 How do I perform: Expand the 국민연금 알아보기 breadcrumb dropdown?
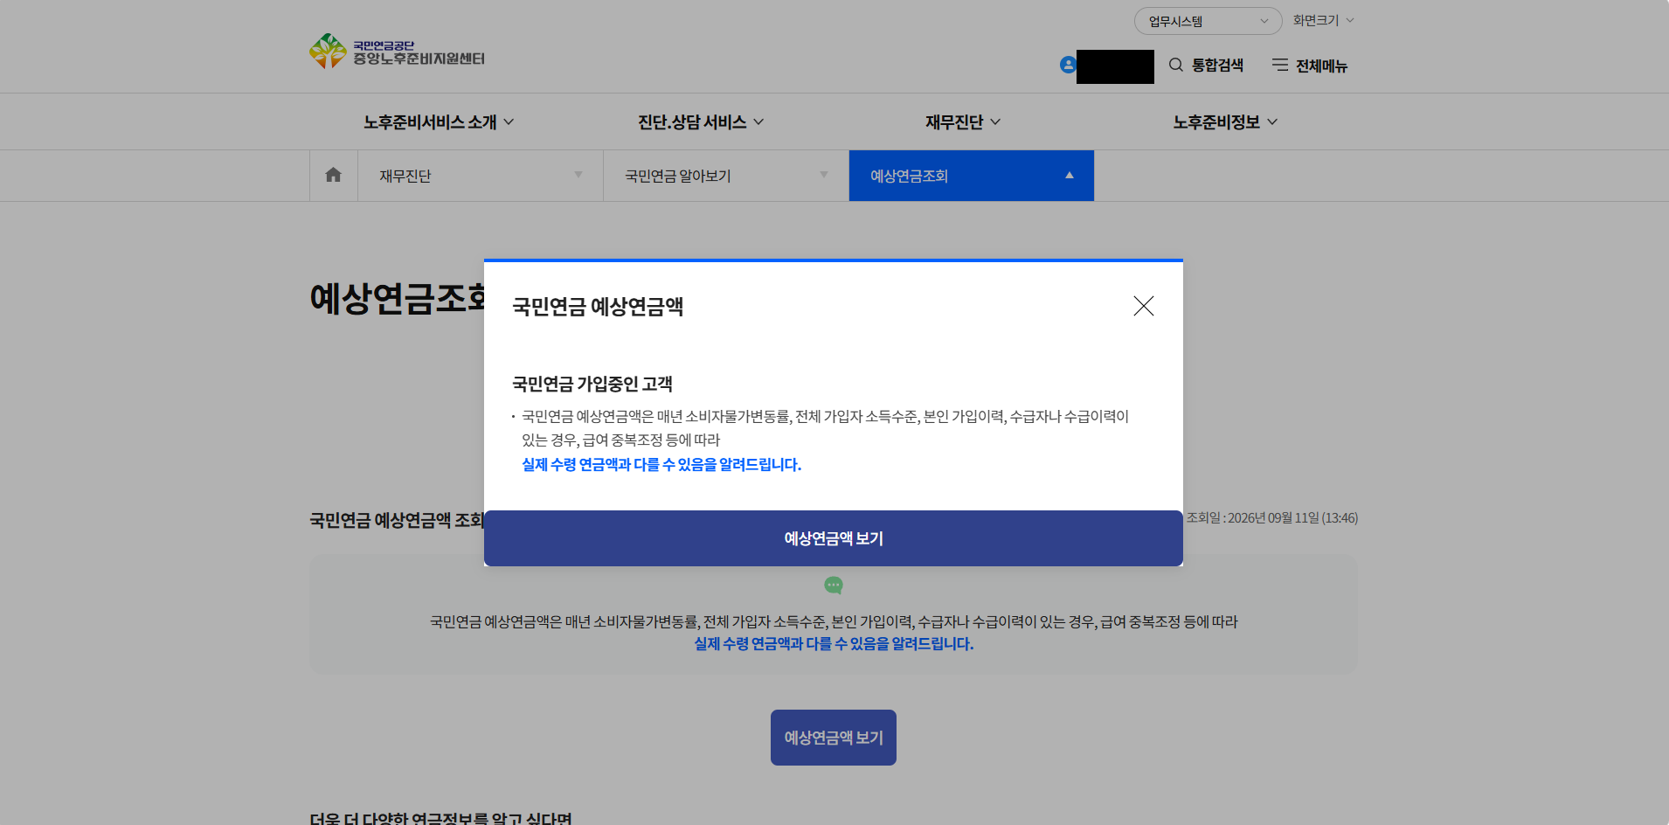pos(726,176)
